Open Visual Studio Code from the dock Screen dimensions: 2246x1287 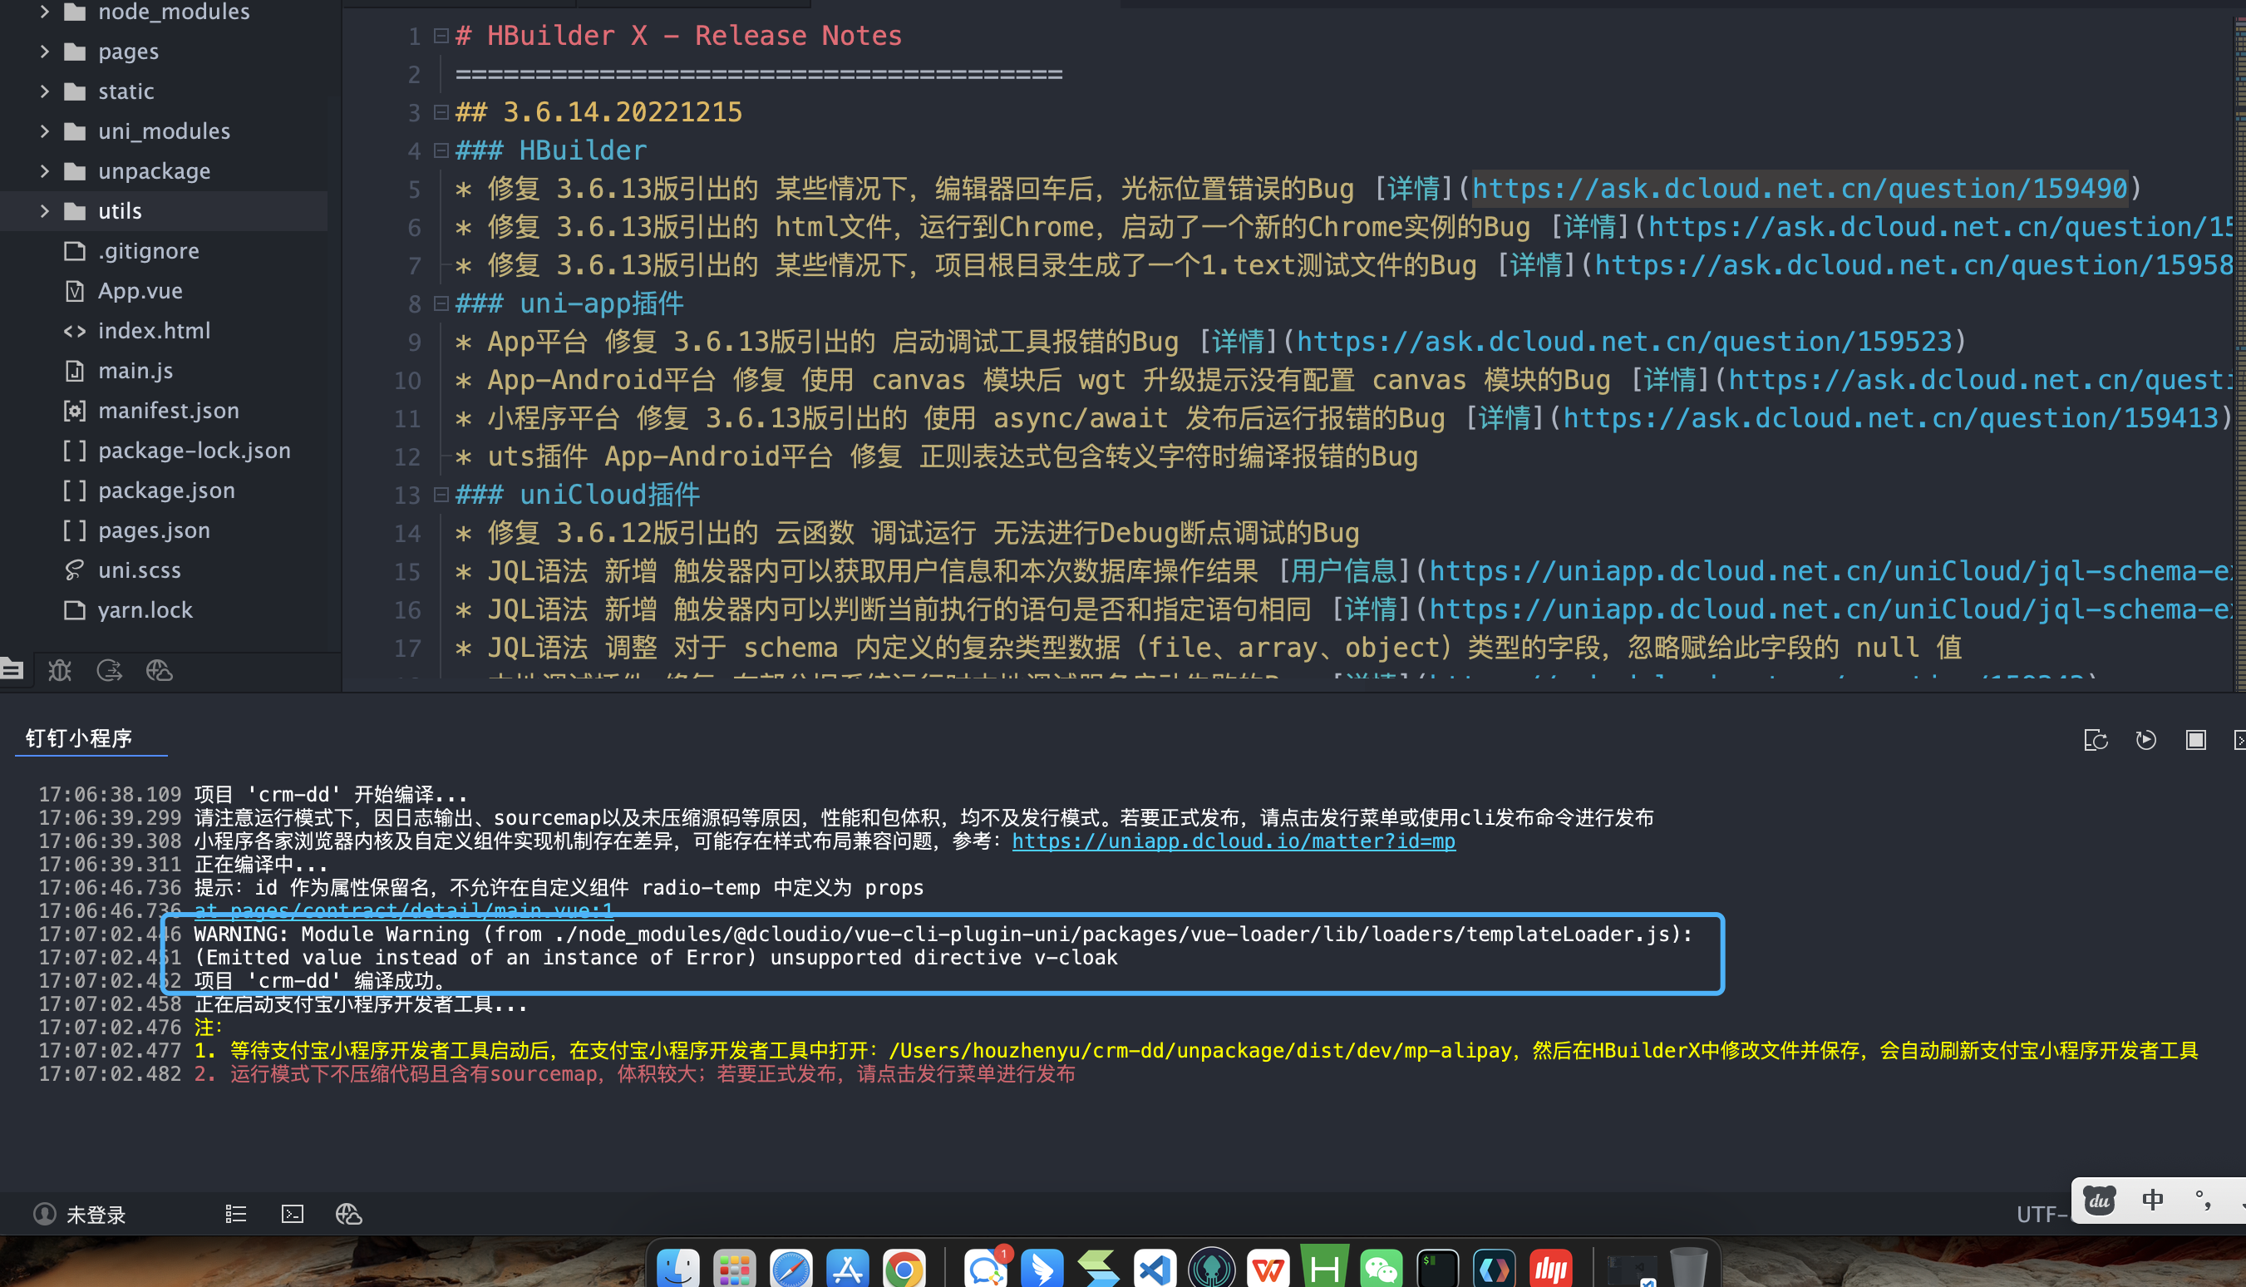[x=1155, y=1270]
